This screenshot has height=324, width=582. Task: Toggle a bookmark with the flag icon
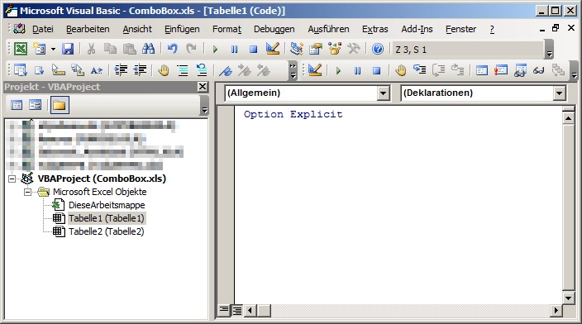tap(226, 70)
